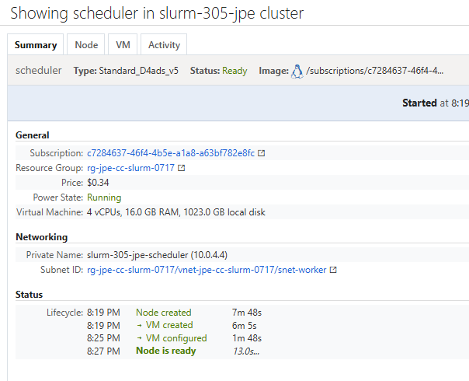
Task: Select the bold Node is ready entry
Action: pos(166,351)
